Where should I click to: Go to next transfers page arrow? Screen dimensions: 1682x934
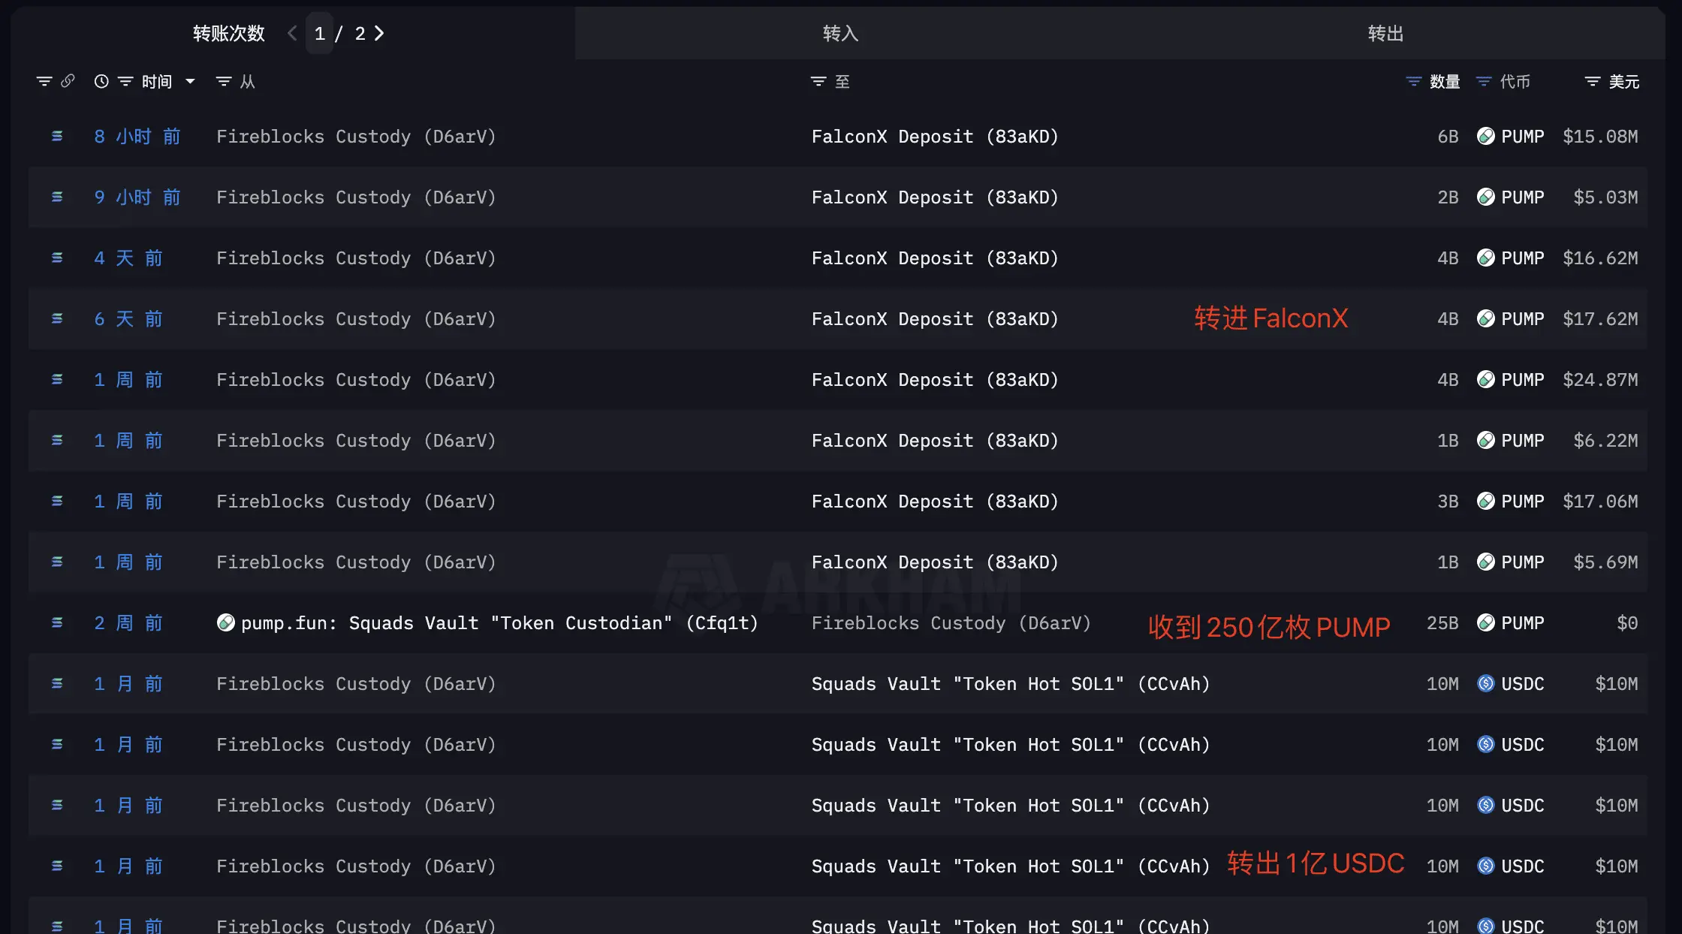379,33
